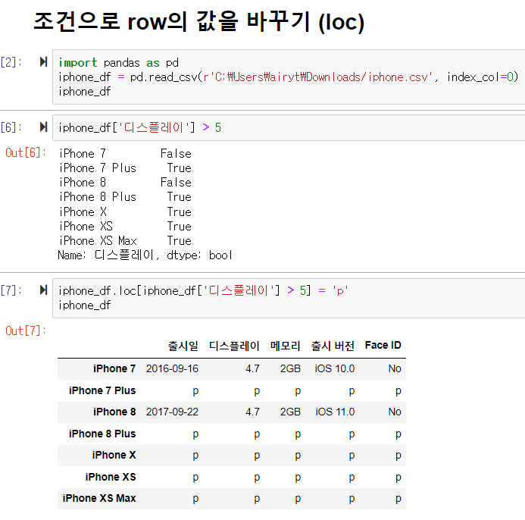Click the 'Face ID' column header
Image resolution: width=525 pixels, height=520 pixels.
tap(383, 346)
